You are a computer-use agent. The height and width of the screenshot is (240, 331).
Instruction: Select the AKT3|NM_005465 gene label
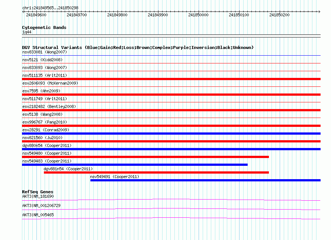(38, 215)
